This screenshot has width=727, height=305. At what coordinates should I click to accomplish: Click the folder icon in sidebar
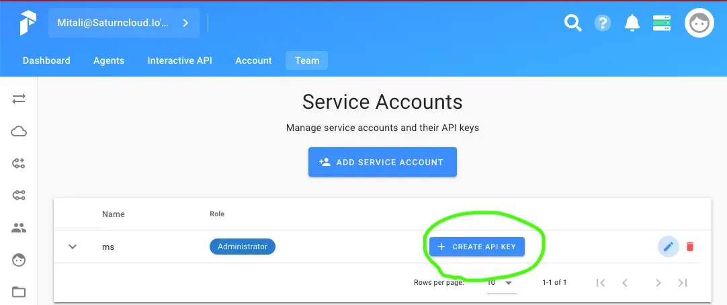tap(19, 292)
